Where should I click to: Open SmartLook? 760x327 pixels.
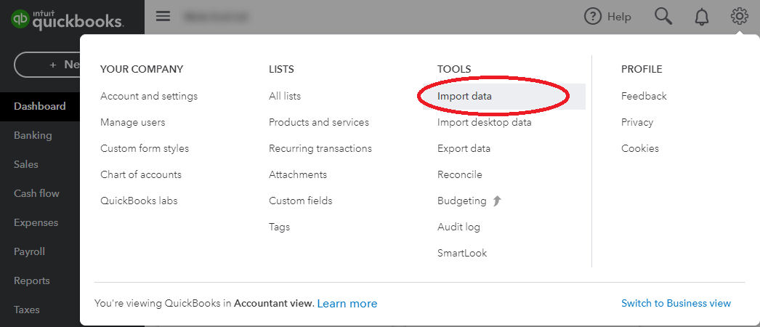click(x=462, y=253)
